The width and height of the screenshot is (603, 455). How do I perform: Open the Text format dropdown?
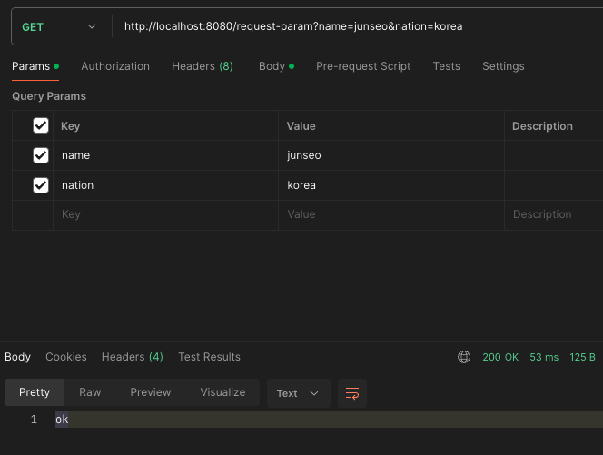[x=299, y=393]
